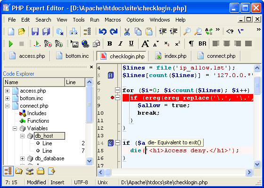This screenshot has width=264, height=188.
Task: Toggle the breakpoint on line 8
Action: pyautogui.click(x=112, y=98)
